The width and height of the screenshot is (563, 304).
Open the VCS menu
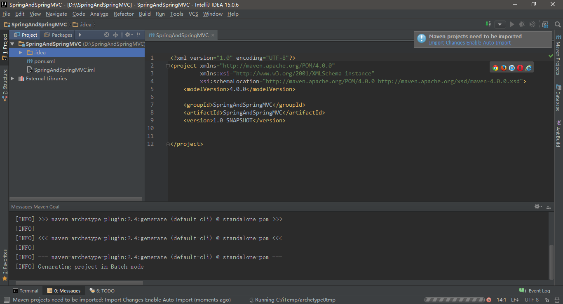(193, 14)
